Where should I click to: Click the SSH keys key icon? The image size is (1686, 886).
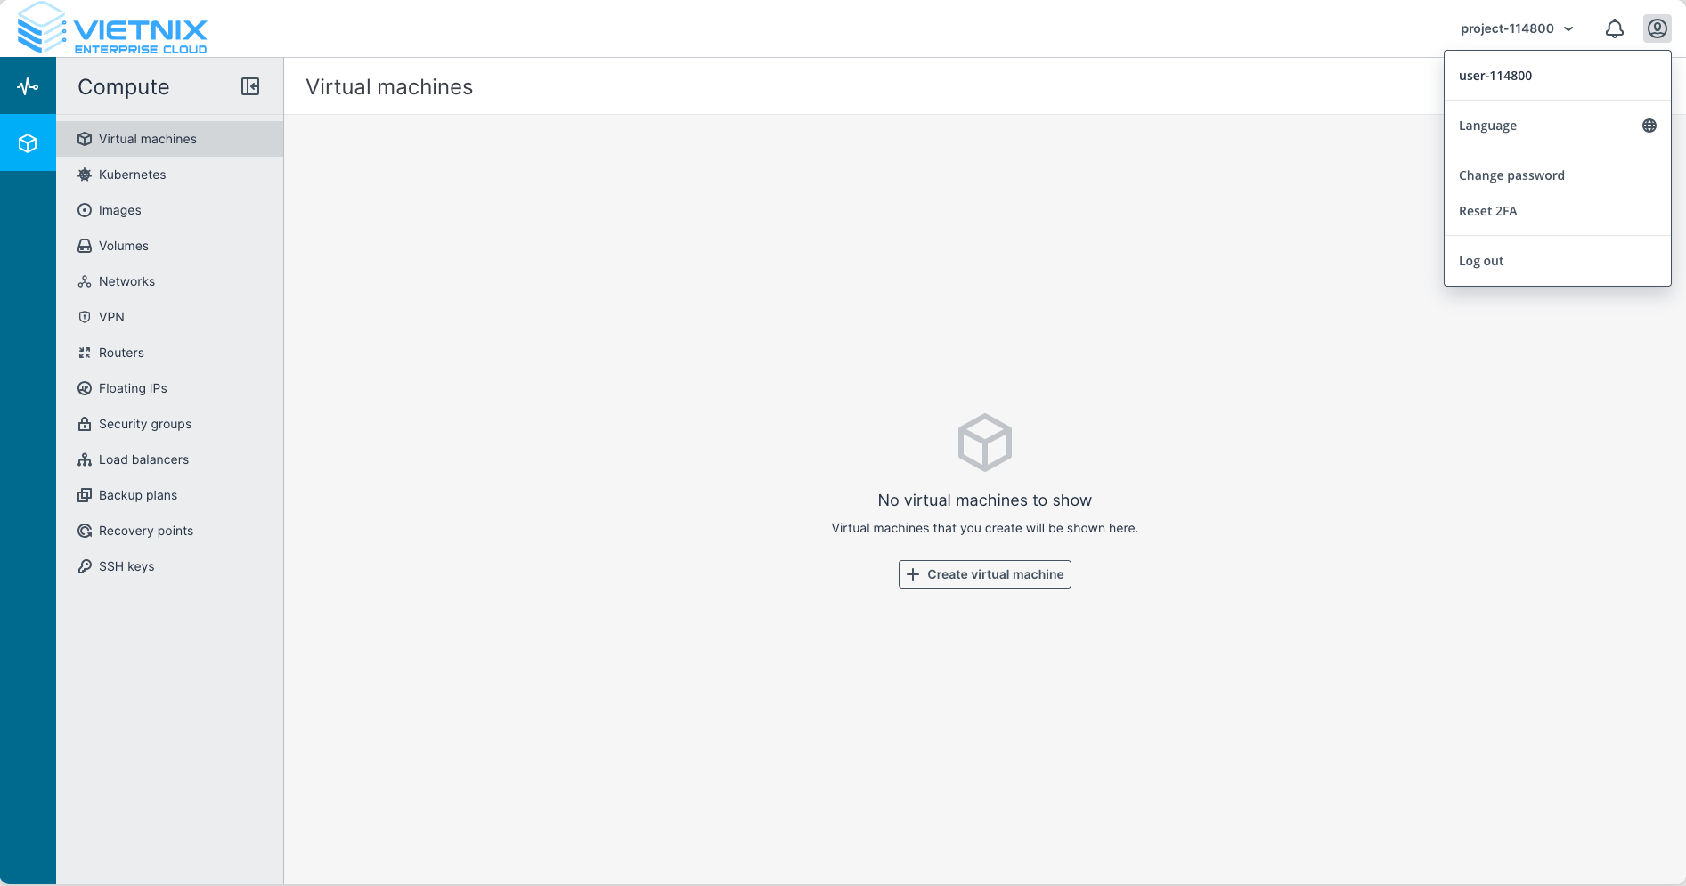(x=84, y=566)
